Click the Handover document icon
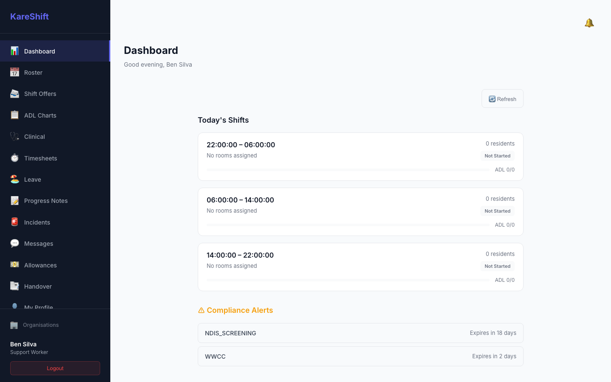The width and height of the screenshot is (611, 382). click(14, 286)
